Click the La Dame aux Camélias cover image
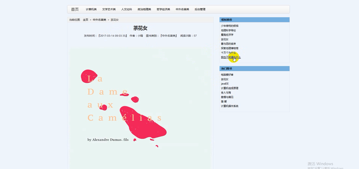Viewport: 359px width, 169px height. click(140, 109)
